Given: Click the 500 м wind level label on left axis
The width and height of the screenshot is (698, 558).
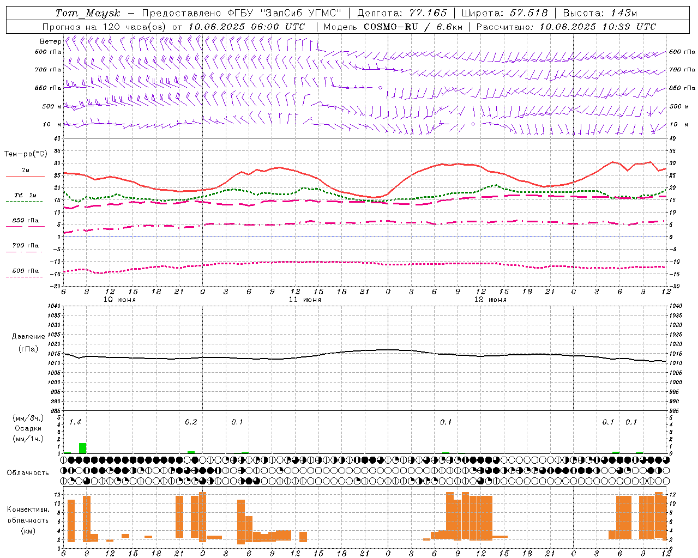Looking at the screenshot, I should pos(51,106).
